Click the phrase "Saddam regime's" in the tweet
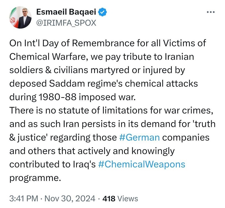The width and height of the screenshot is (225, 208). point(86,83)
